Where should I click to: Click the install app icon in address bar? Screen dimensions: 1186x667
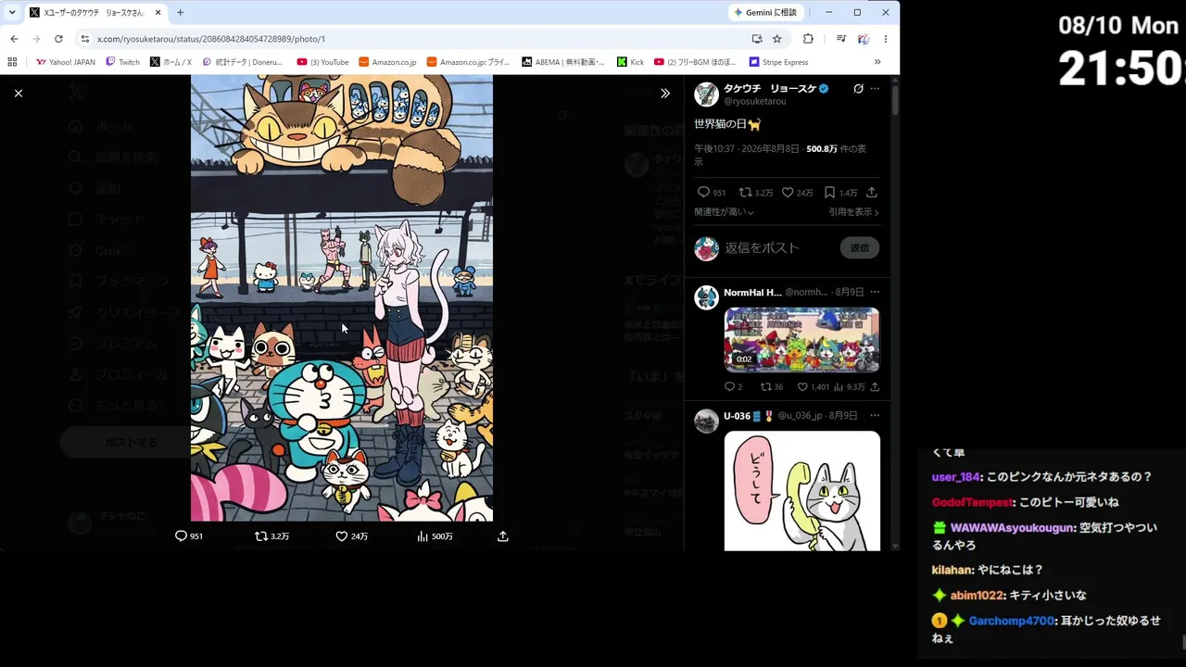tap(757, 39)
